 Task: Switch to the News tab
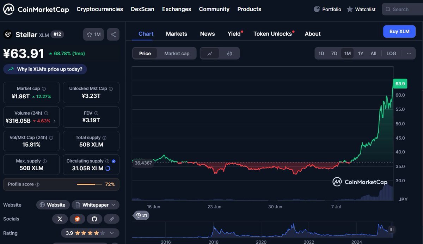click(x=207, y=34)
